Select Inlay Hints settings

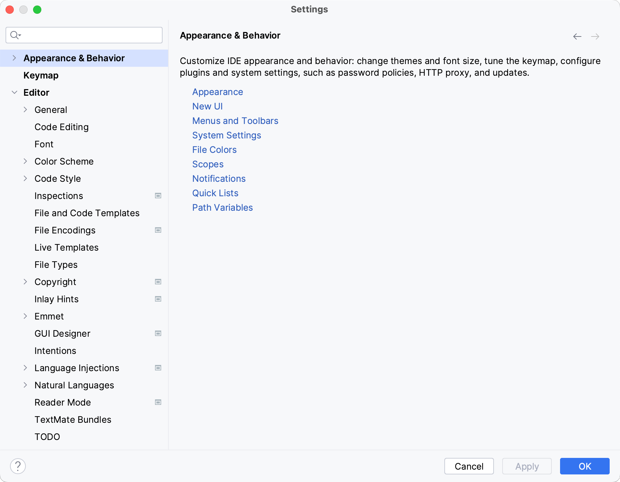point(84,299)
